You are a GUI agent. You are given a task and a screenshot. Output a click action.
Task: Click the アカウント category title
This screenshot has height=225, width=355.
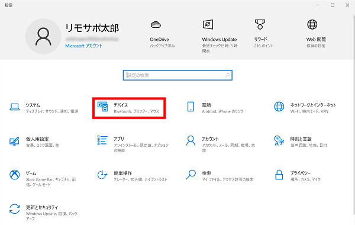pyautogui.click(x=210, y=139)
